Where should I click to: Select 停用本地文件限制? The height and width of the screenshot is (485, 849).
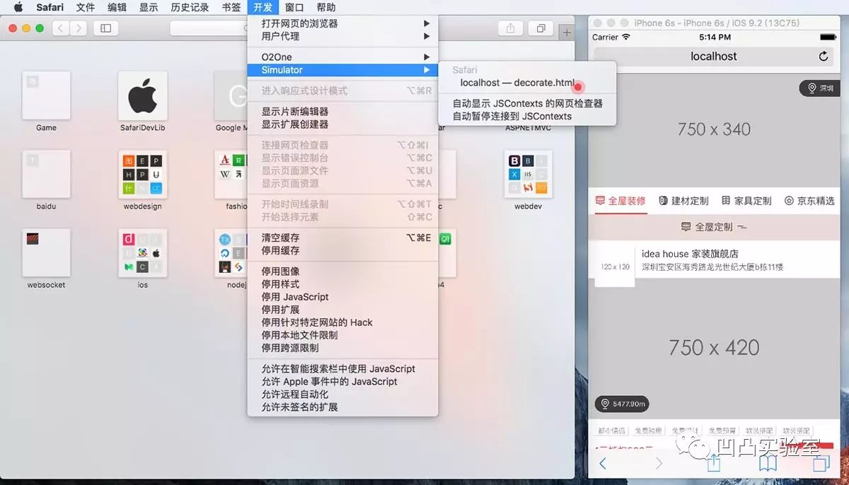342,335
